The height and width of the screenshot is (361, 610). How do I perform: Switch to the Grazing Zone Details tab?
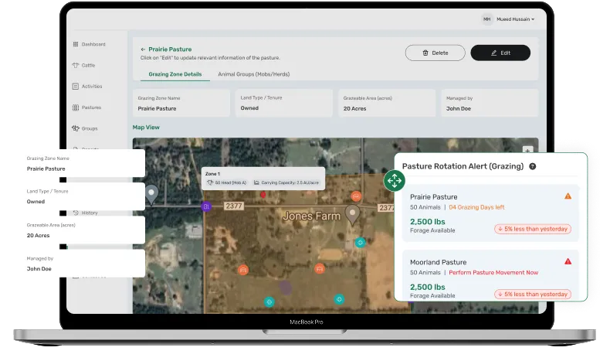click(x=175, y=74)
